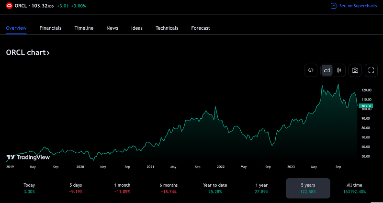
Task: Switch to candlestick chart view
Action: [339, 70]
